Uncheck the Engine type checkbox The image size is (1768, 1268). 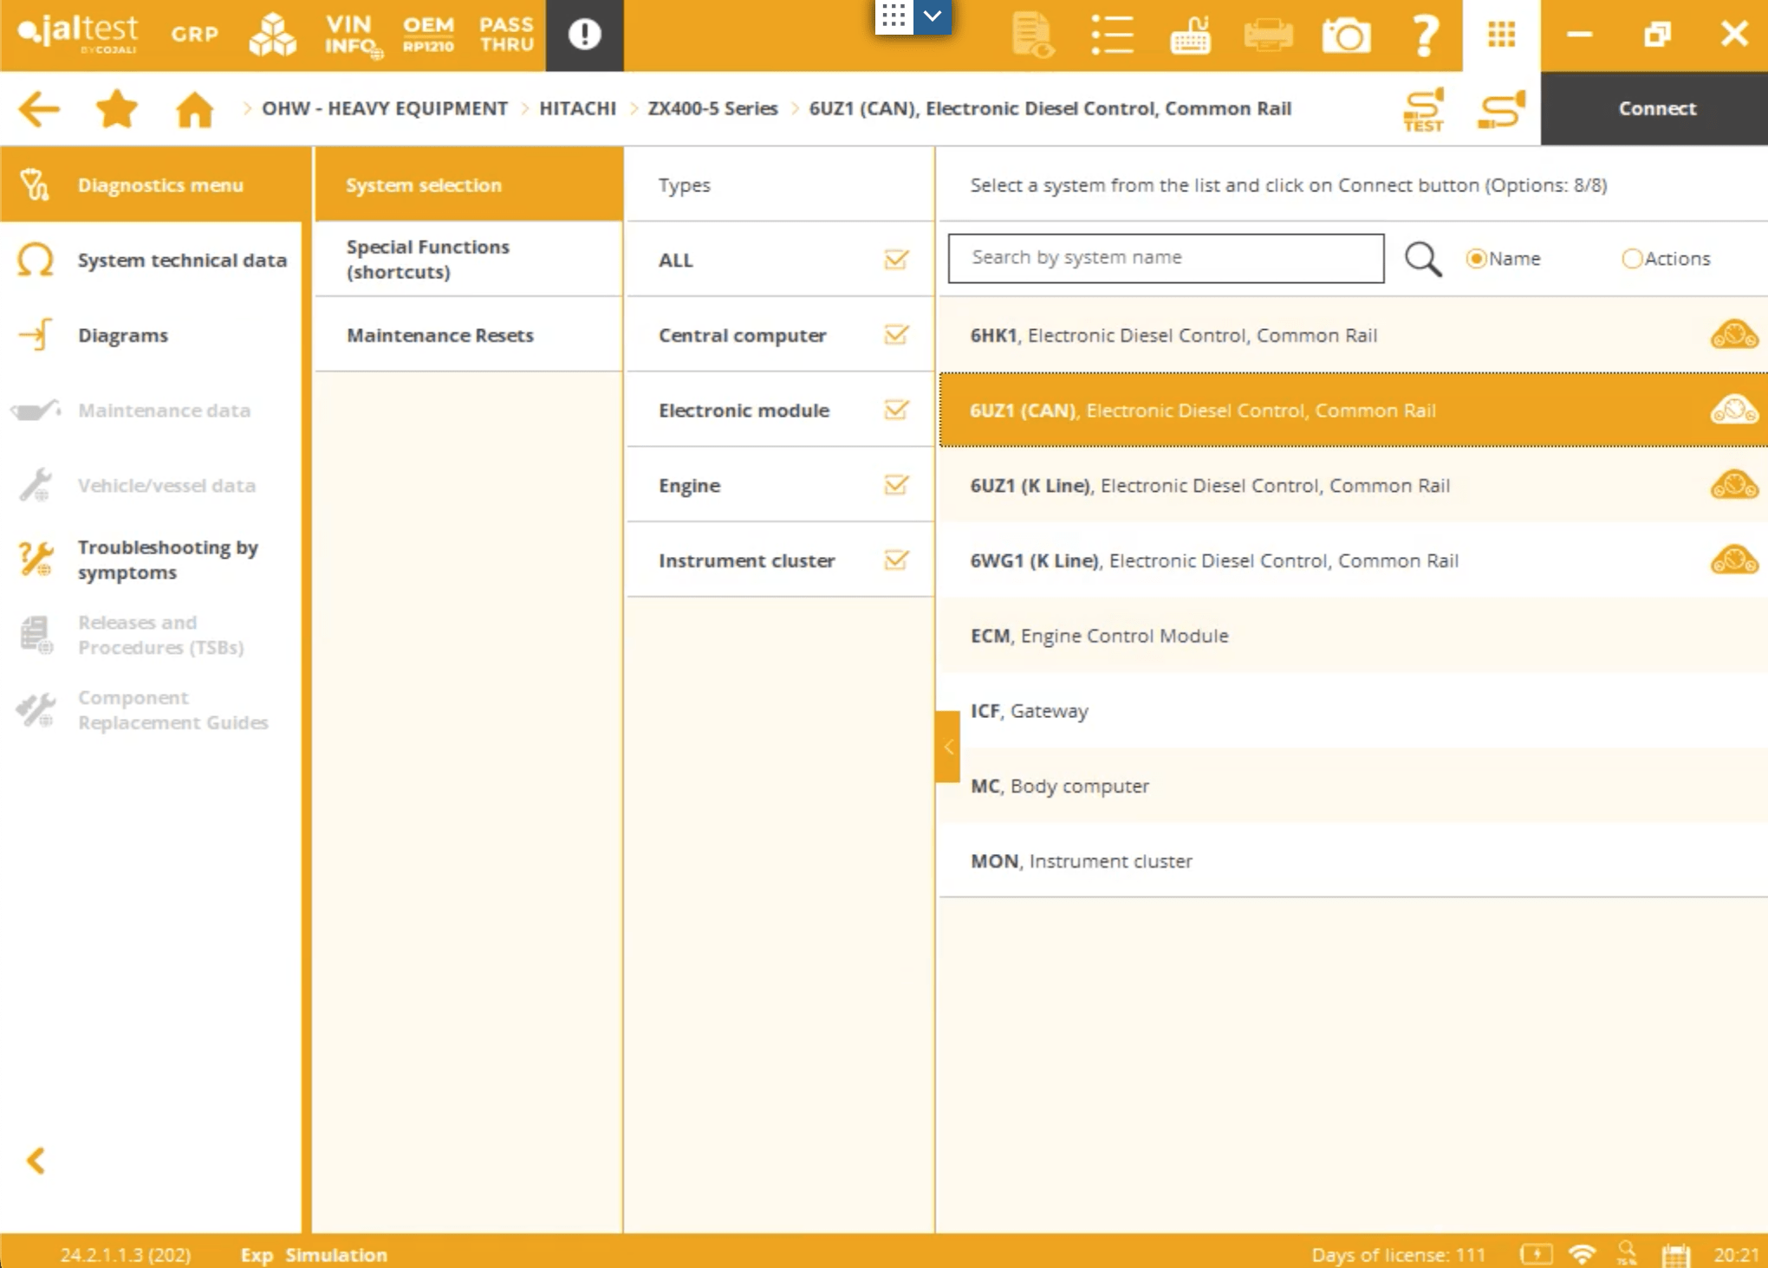(x=896, y=485)
